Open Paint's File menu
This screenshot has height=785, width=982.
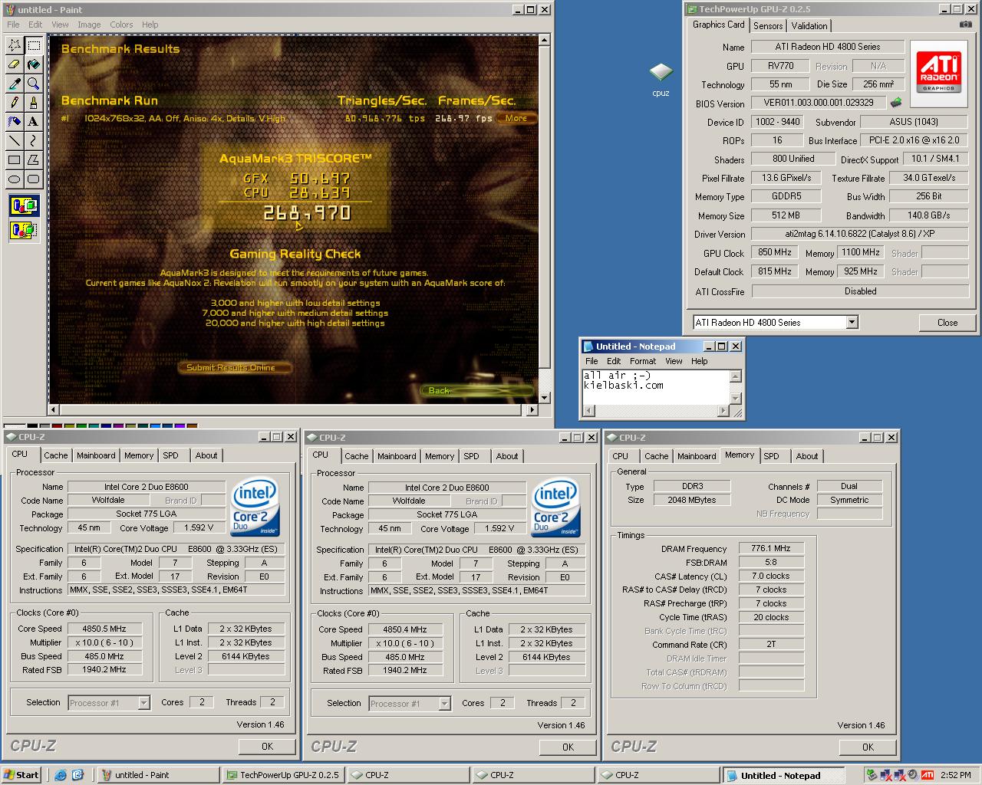pyautogui.click(x=13, y=25)
